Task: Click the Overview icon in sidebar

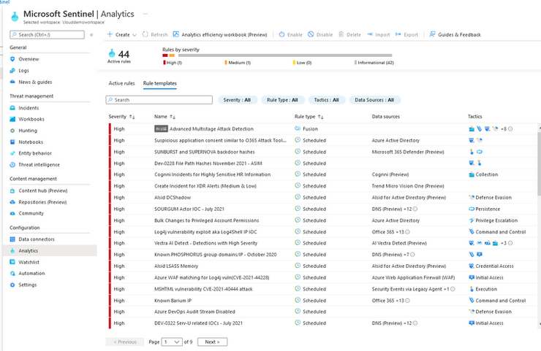Action: pos(12,59)
